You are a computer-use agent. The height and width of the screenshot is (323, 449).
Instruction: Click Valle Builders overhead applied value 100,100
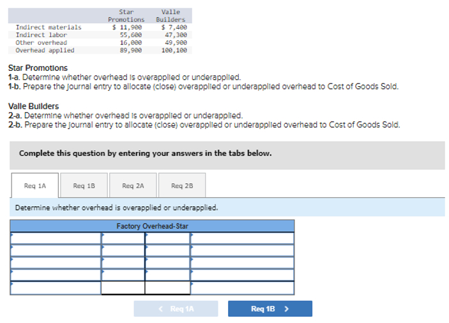[x=174, y=50]
